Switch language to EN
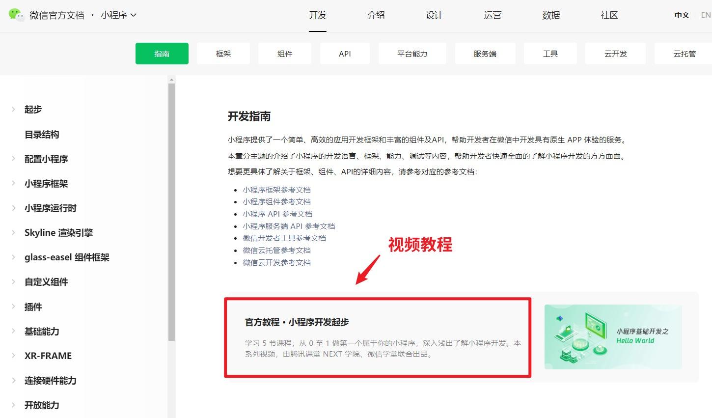The height and width of the screenshot is (418, 712). [706, 15]
